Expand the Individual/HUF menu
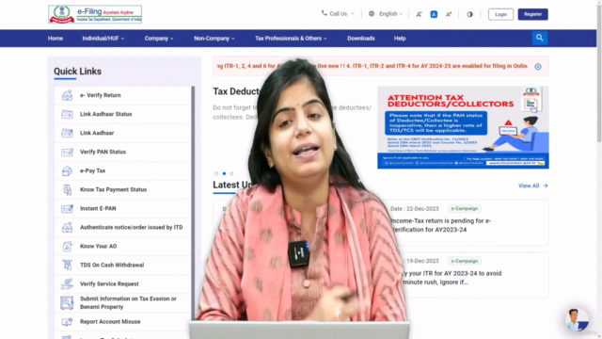The image size is (602, 339). (x=103, y=39)
